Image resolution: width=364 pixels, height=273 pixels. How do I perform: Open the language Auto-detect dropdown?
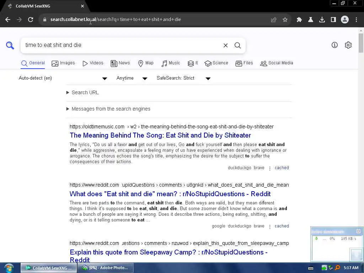point(63,78)
